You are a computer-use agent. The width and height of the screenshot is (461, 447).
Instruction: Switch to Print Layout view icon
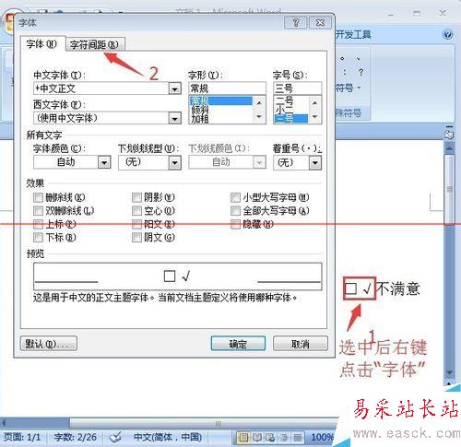[243, 437]
